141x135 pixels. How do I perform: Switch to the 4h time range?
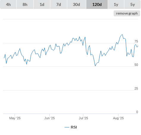[x=8, y=4]
